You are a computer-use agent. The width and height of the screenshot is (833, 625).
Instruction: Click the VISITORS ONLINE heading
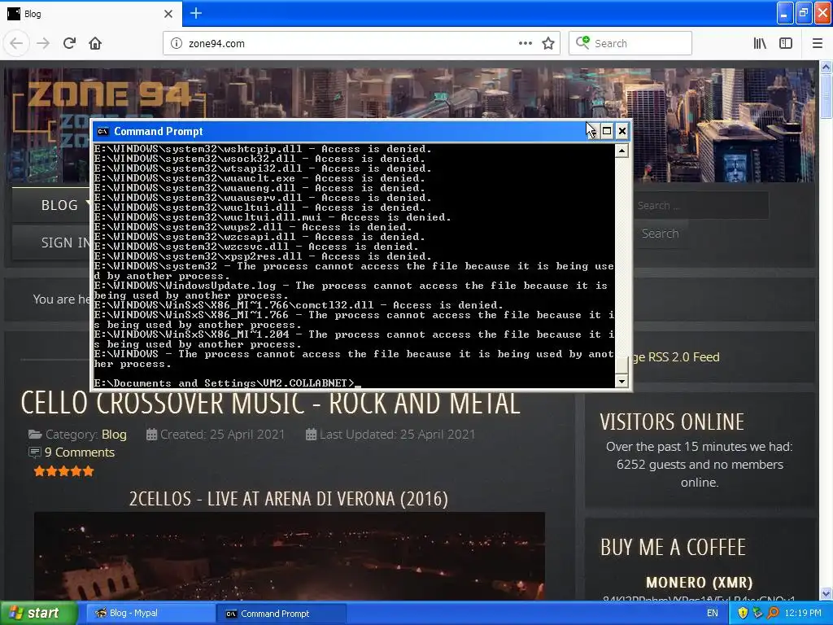point(672,422)
